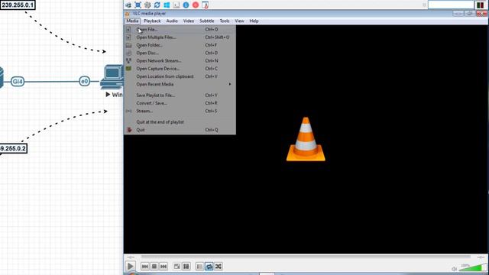Toggle the shuffle random button
The width and height of the screenshot is (489, 275).
219,267
